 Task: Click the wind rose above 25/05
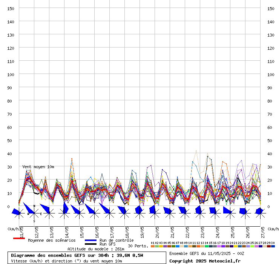click(x=230, y=213)
